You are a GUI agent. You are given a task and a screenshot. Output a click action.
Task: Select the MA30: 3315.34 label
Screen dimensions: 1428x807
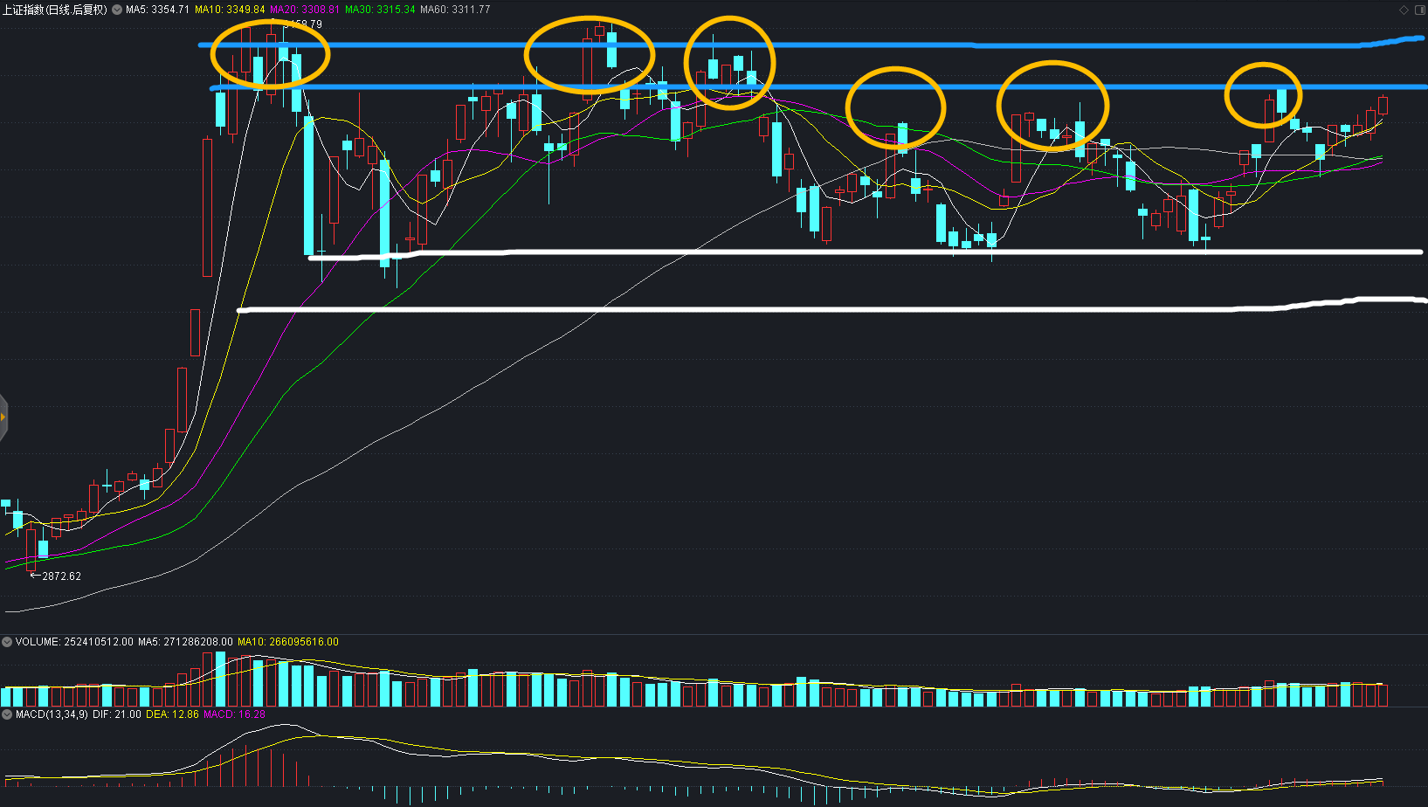pyautogui.click(x=380, y=10)
